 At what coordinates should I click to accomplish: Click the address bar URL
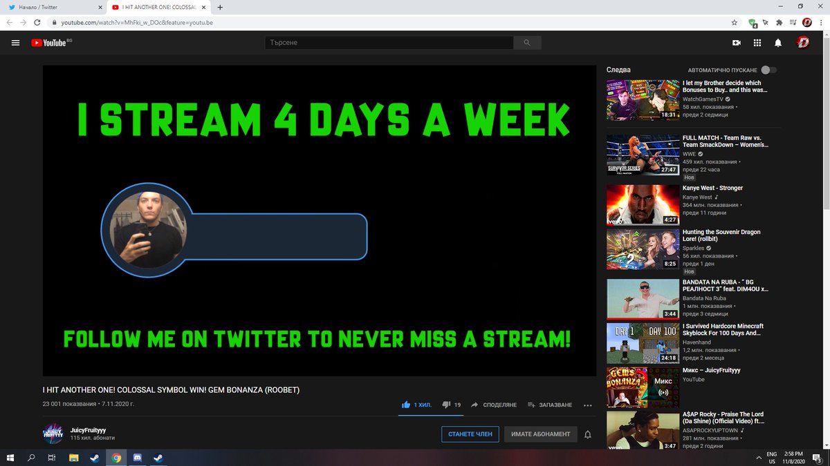pyautogui.click(x=136, y=23)
